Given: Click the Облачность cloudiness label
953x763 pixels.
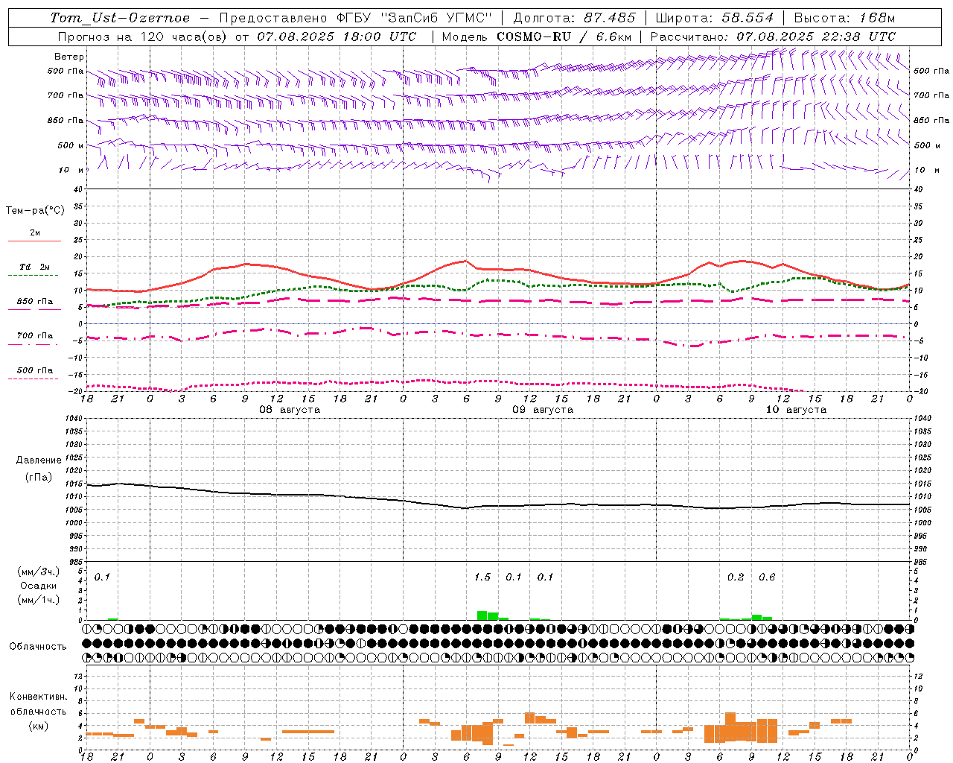Looking at the screenshot, I should pyautogui.click(x=38, y=647).
